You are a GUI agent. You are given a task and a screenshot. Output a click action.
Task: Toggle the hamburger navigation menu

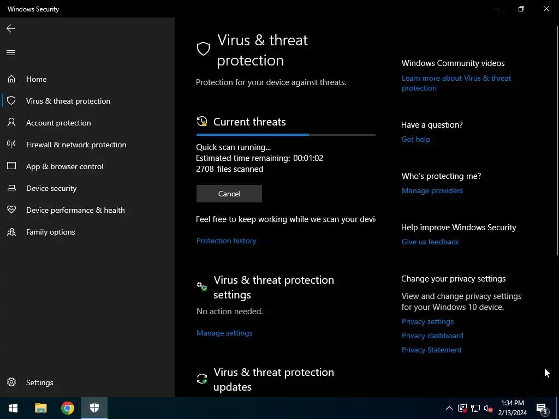(x=11, y=53)
